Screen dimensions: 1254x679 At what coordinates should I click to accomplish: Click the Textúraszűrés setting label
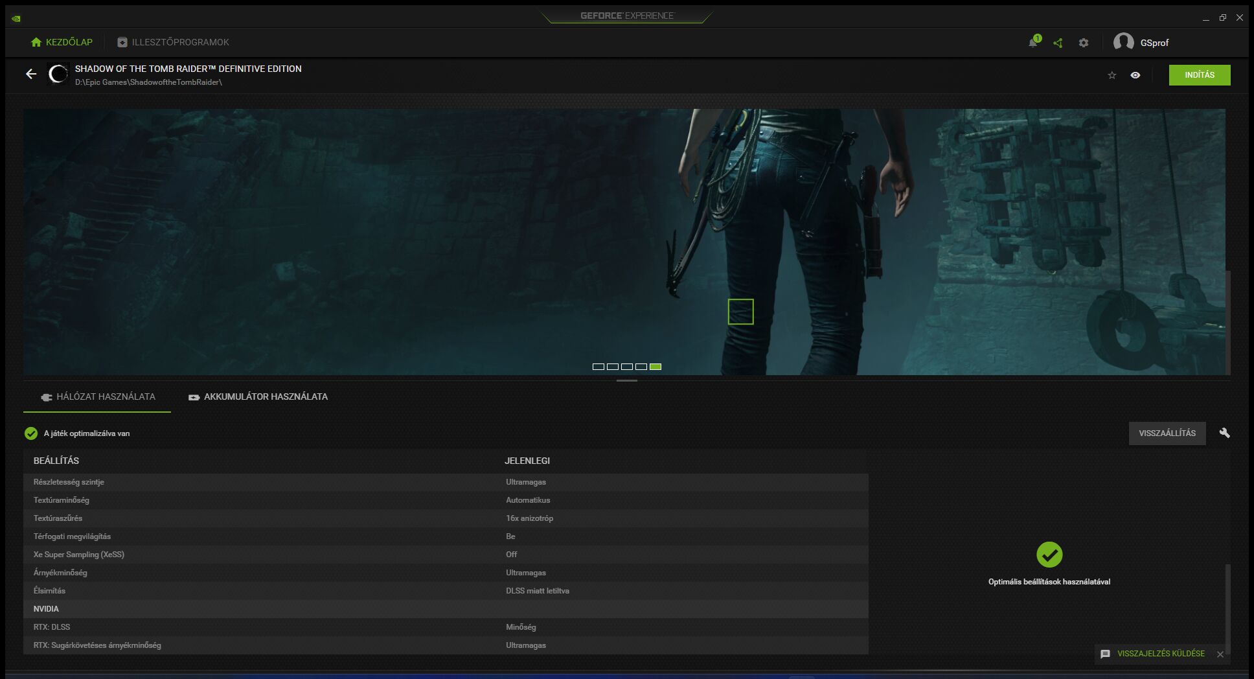(x=58, y=518)
